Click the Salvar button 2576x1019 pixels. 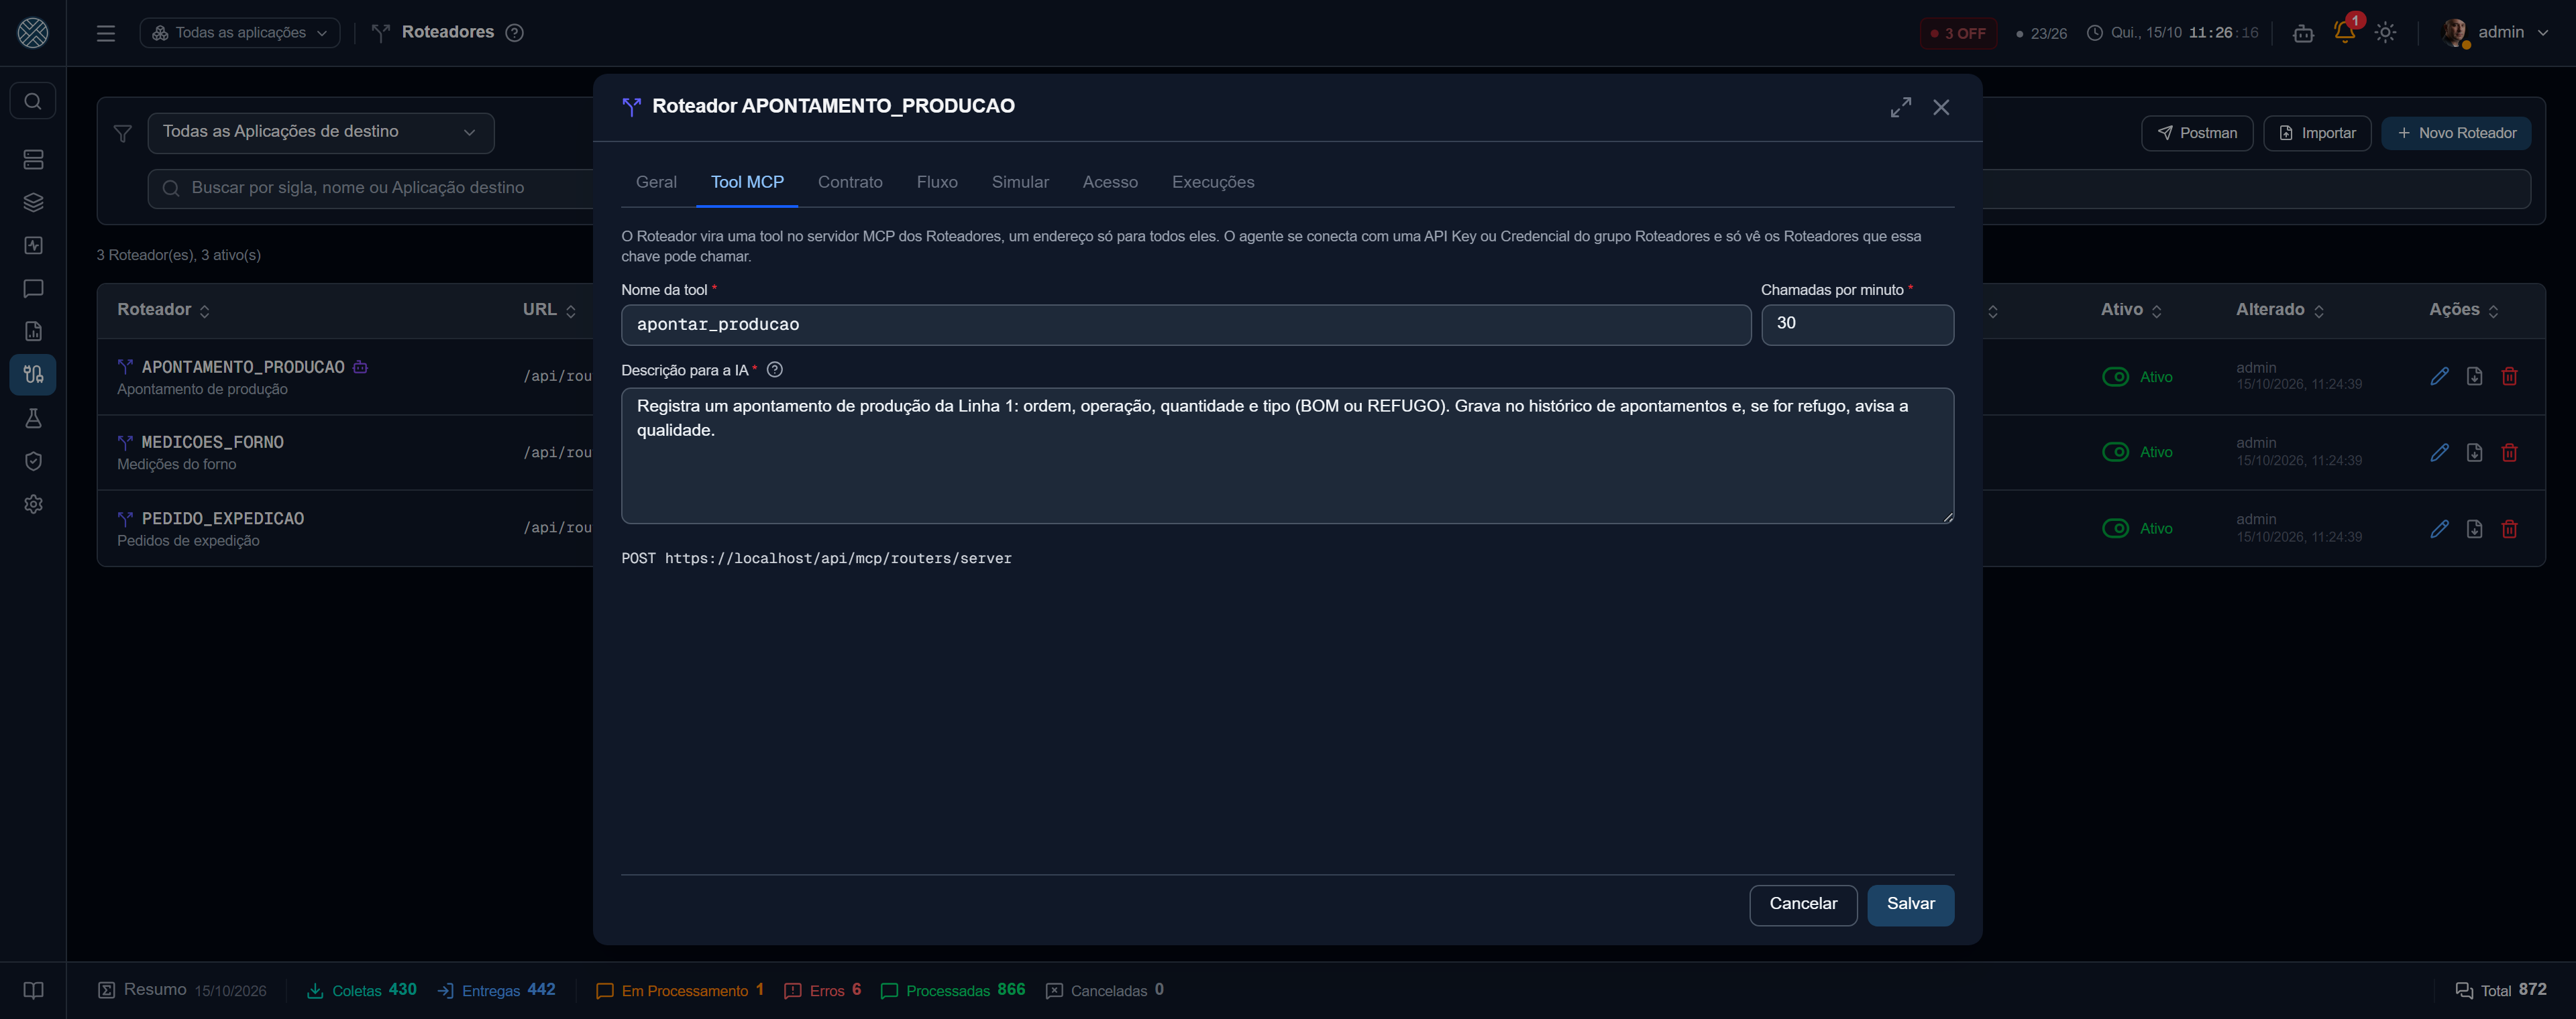pyautogui.click(x=1910, y=904)
